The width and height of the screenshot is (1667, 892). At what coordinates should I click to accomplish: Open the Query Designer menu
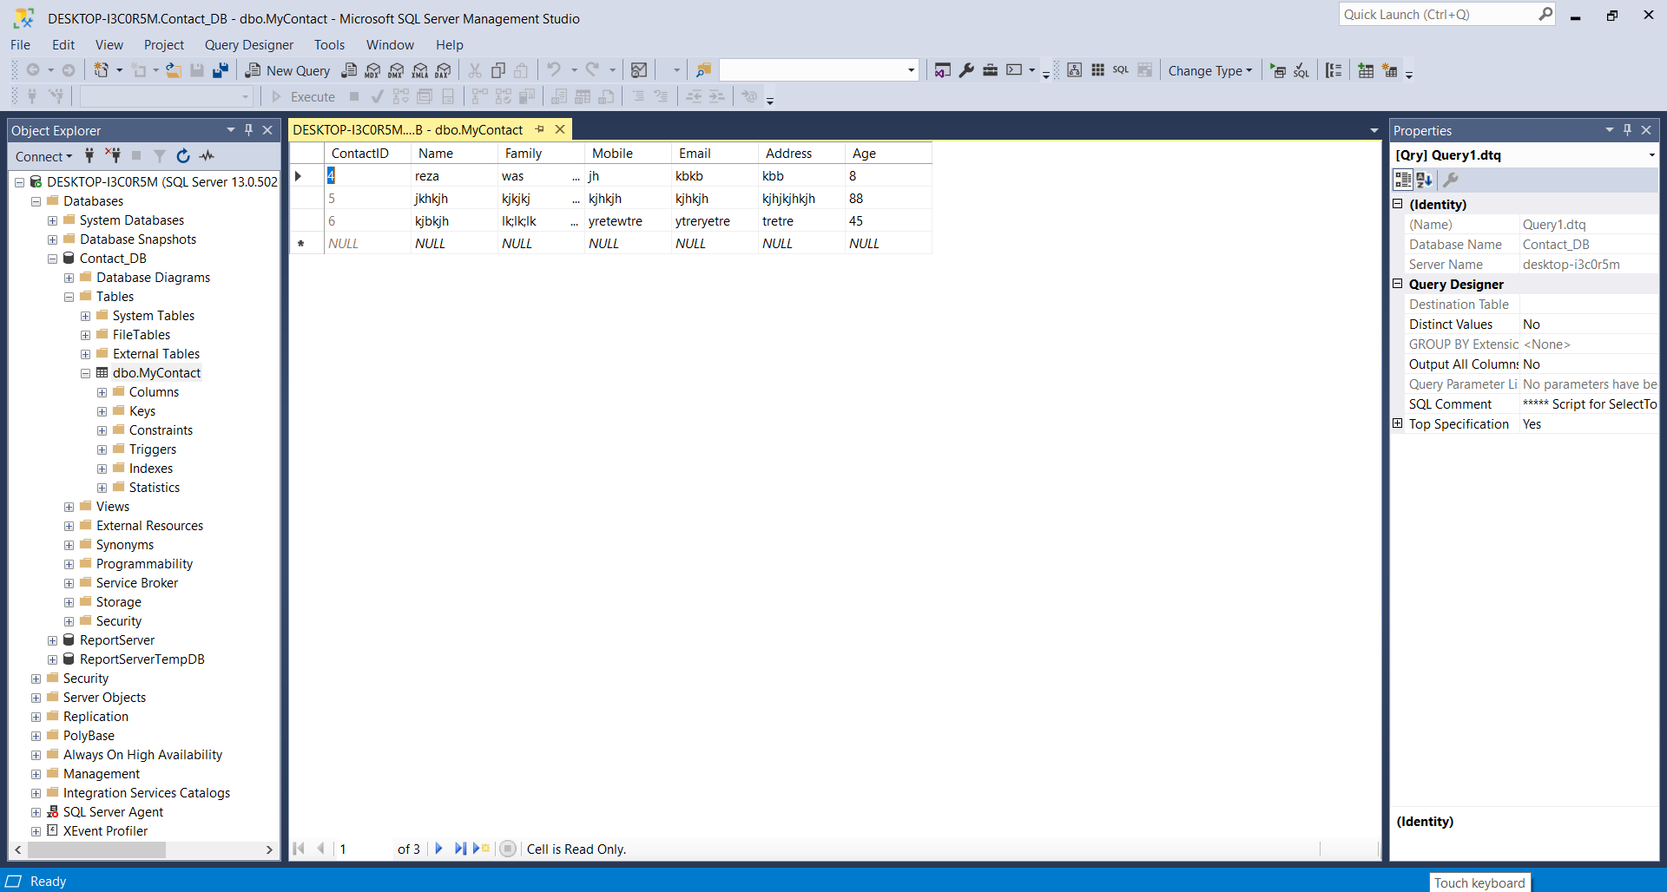pyautogui.click(x=248, y=45)
